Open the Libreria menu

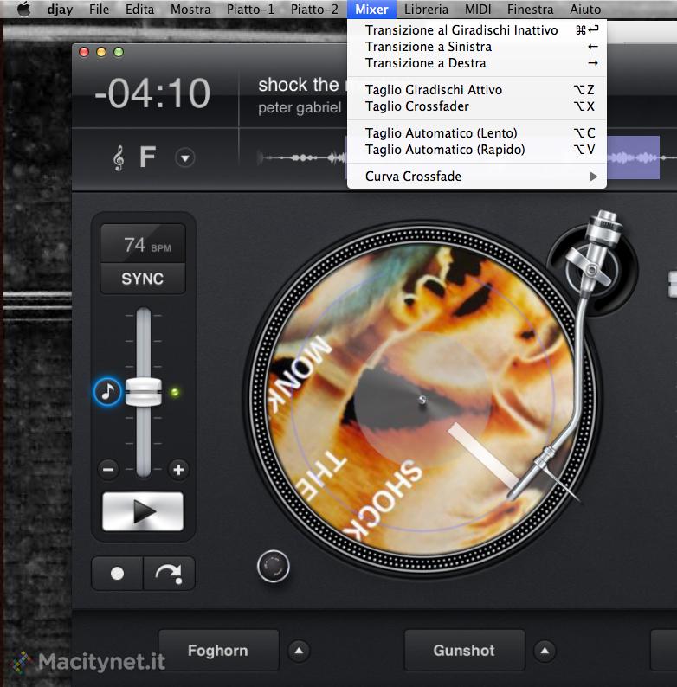click(x=426, y=10)
